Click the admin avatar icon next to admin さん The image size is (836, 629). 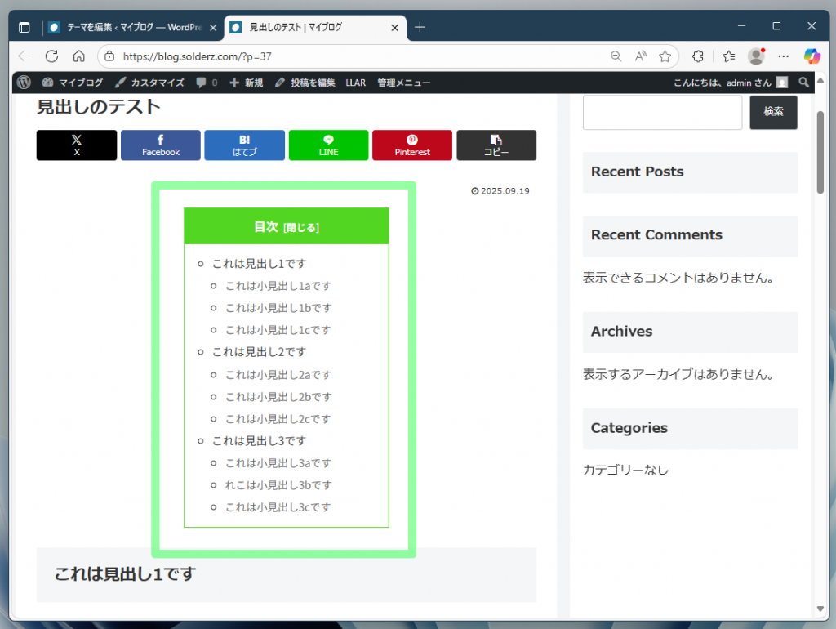tap(781, 82)
